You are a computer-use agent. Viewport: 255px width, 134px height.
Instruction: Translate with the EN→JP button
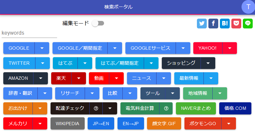pyautogui.click(x=131, y=124)
